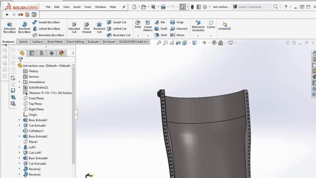This screenshot has height=178, width=316.
Task: Select Plane1 in the feature tree
Action: [33, 142]
